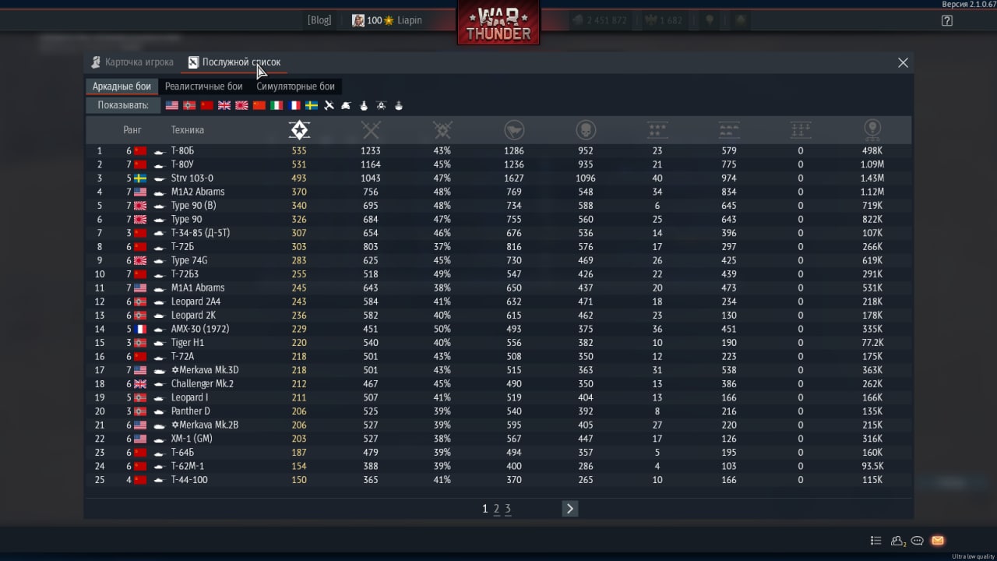Sort by battles crossed-swords column header

(371, 129)
